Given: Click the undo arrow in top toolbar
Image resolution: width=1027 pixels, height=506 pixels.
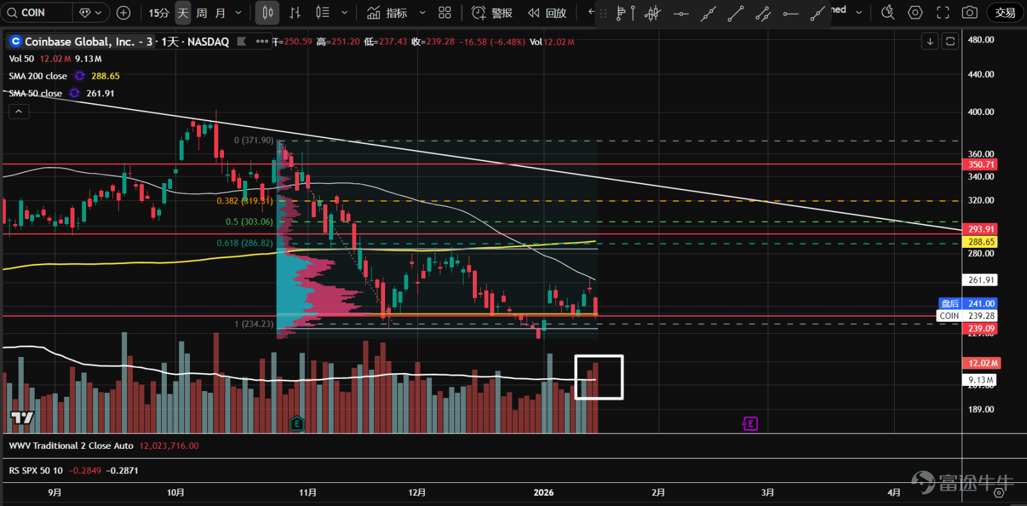Looking at the screenshot, I should coord(591,12).
